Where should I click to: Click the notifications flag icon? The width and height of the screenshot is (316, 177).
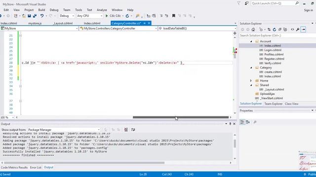click(239, 3)
